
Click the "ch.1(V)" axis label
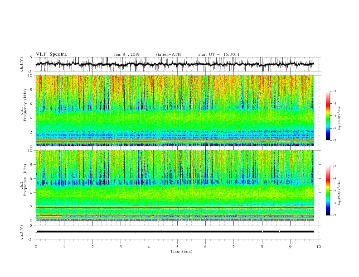(x=22, y=64)
